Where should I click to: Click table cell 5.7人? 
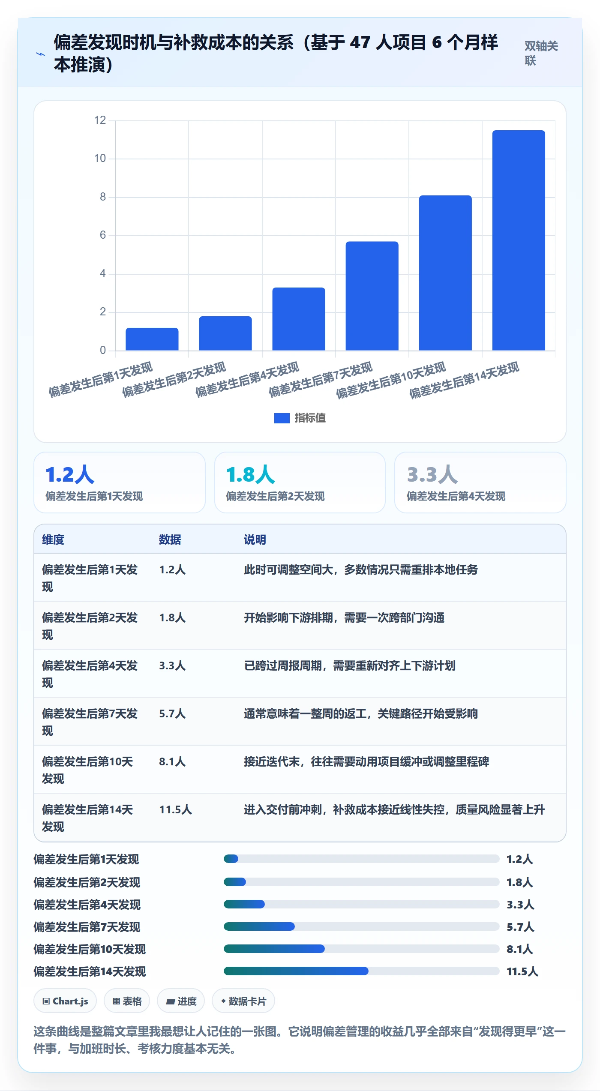tap(172, 713)
